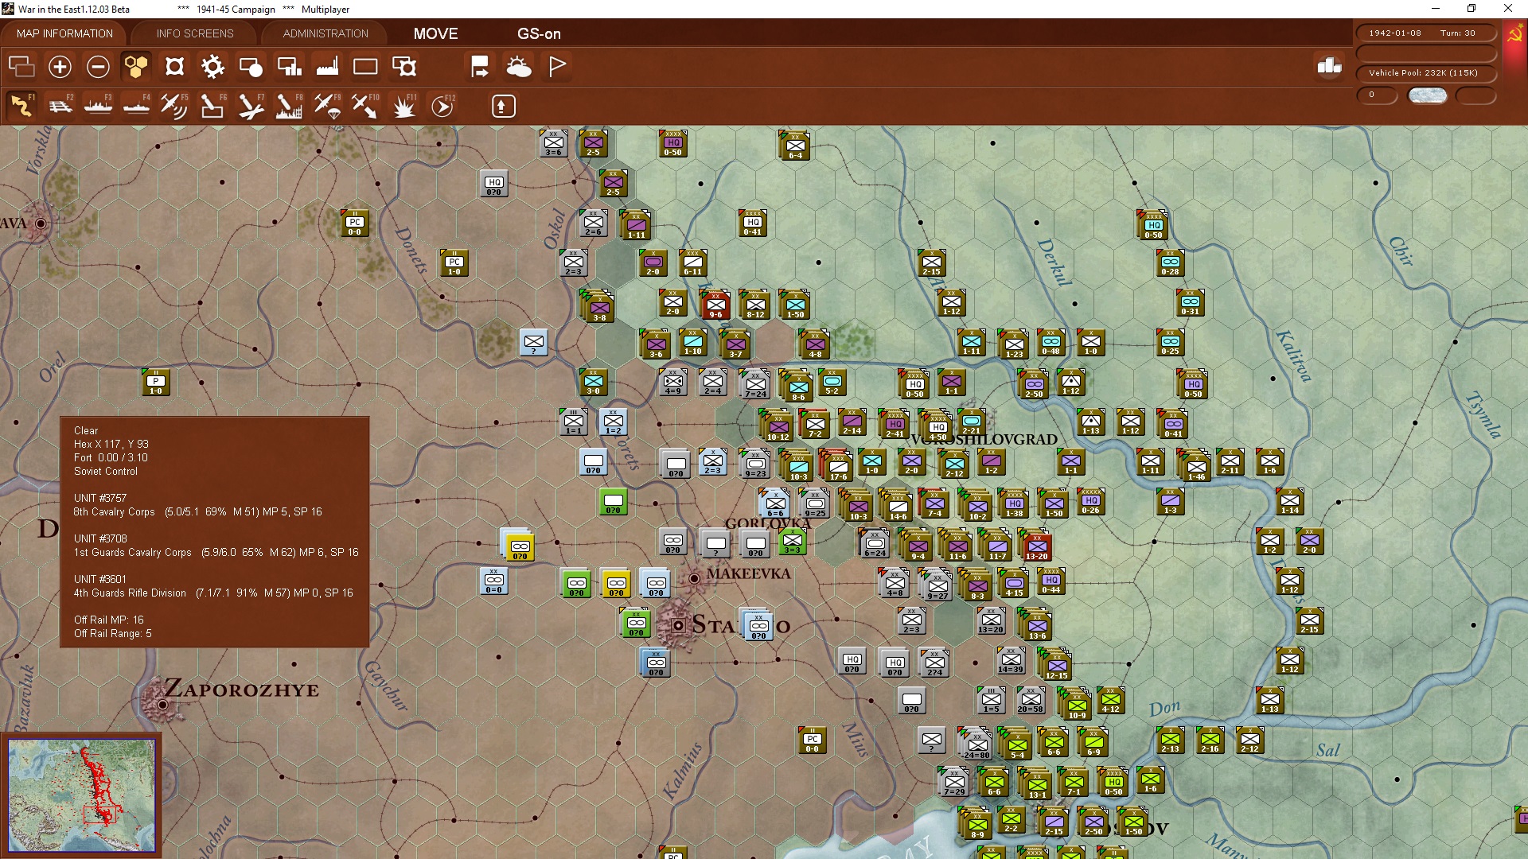Select the F11 explosion mode icon
This screenshot has width=1528, height=859.
pos(404,106)
